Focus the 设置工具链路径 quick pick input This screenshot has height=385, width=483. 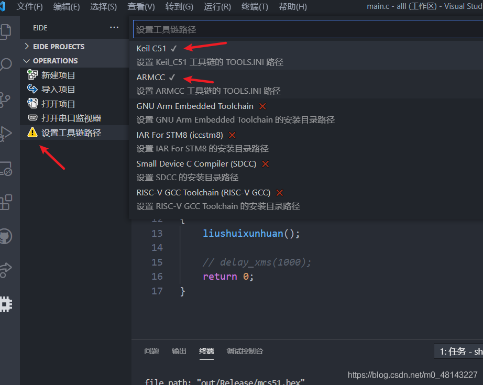(x=308, y=29)
